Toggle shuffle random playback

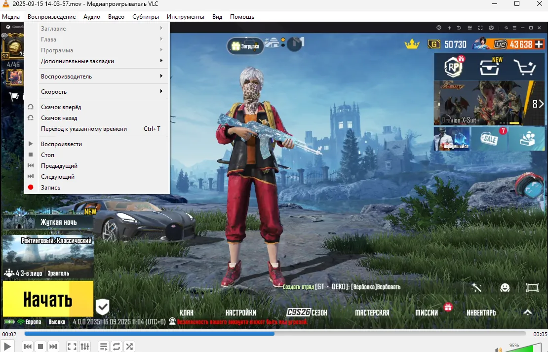click(129, 347)
